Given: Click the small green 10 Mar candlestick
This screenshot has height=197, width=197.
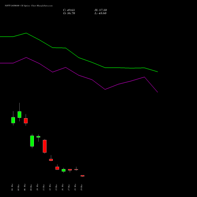Looking at the screenshot, I should tap(38, 137).
